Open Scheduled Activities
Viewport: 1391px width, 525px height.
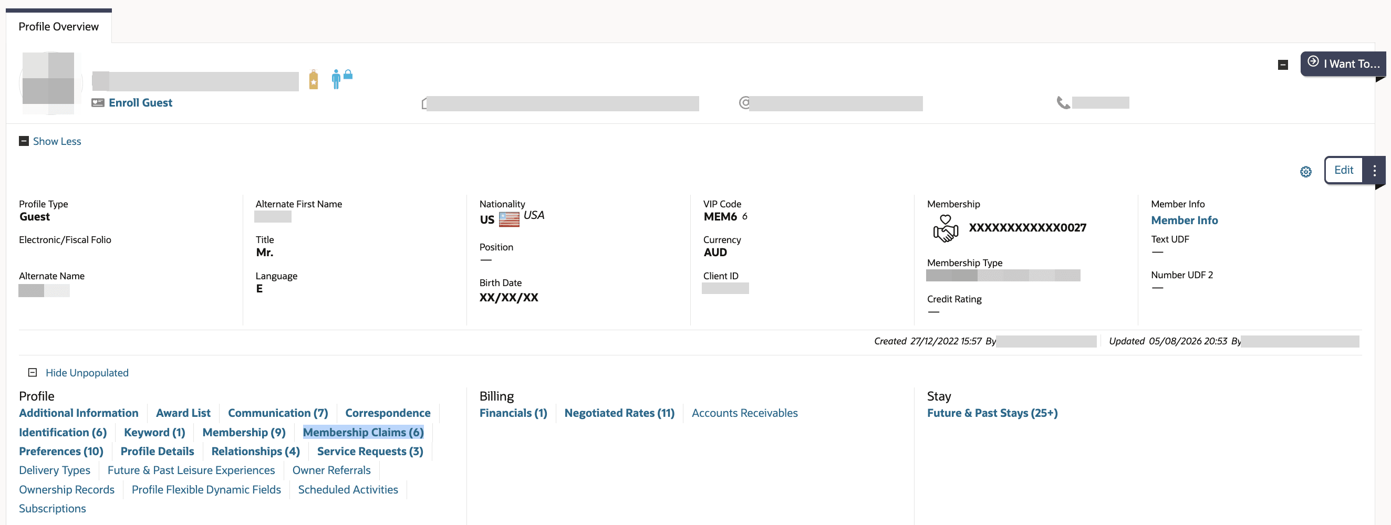pyautogui.click(x=348, y=489)
